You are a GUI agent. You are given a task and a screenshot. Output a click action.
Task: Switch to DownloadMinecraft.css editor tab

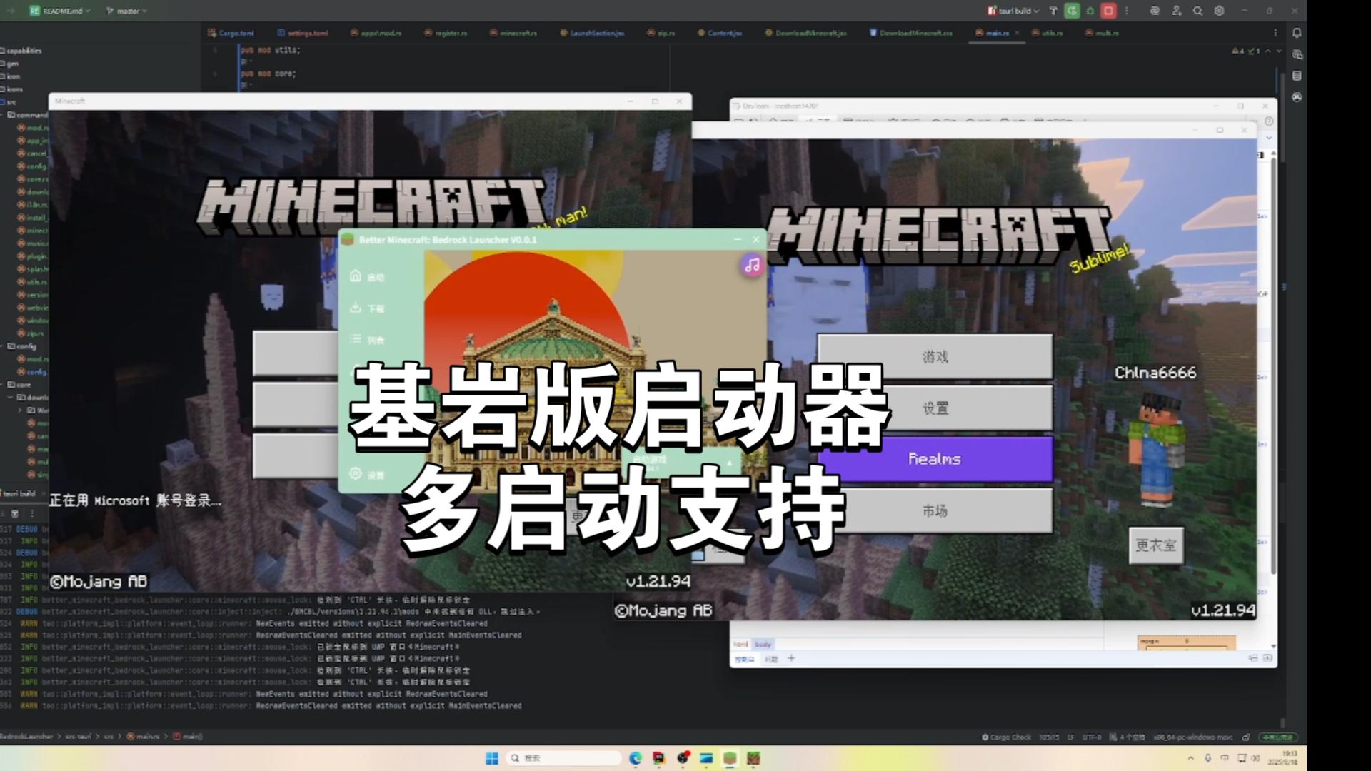911,33
